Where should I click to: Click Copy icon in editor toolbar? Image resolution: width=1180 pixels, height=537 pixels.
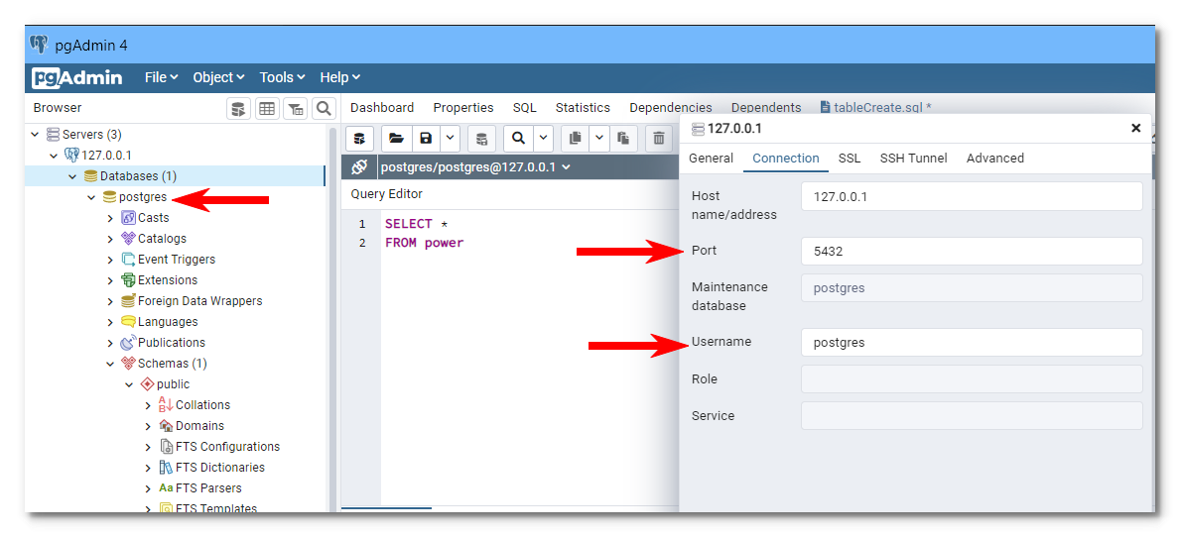point(576,138)
